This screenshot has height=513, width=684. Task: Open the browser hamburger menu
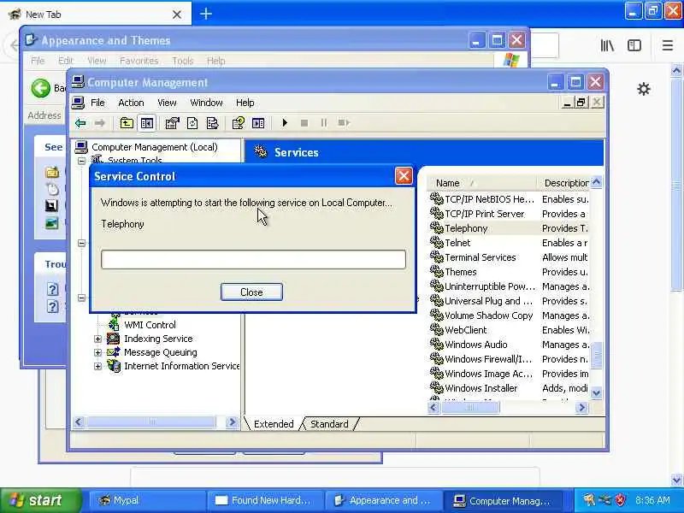[668, 45]
